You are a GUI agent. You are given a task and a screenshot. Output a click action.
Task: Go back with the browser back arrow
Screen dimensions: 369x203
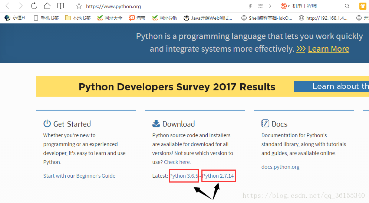(7, 6)
